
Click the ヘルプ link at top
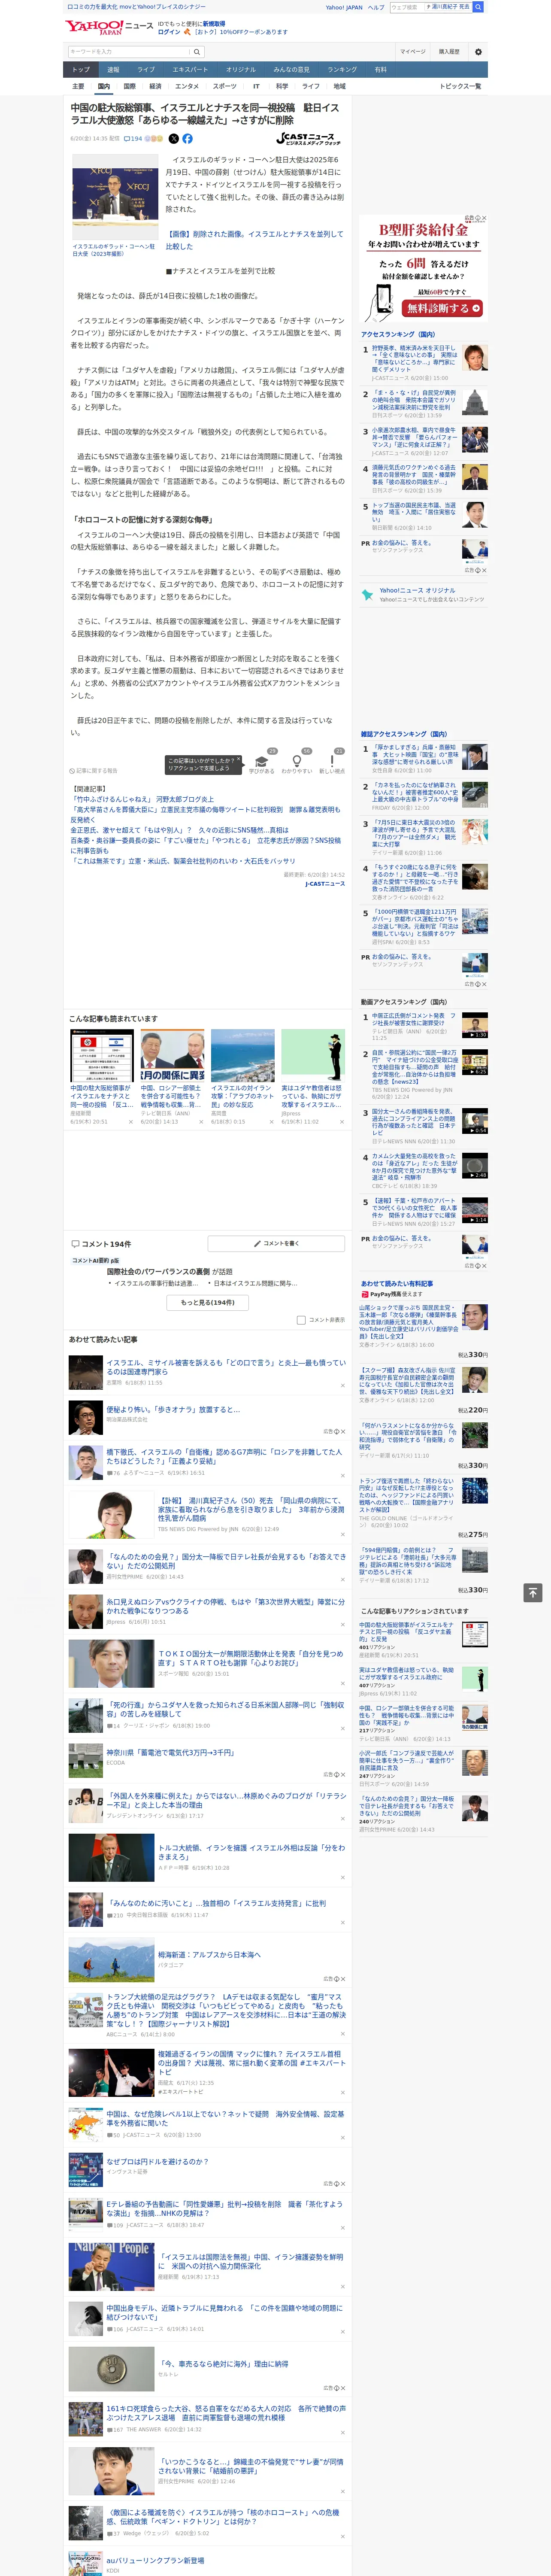(x=375, y=7)
